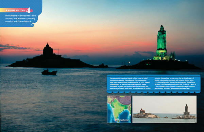The width and height of the screenshot is (204, 132).
Task: Click the scalloped border under text box
Action: pyautogui.click(x=154, y=92)
